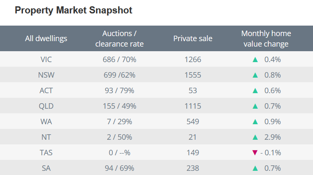Image resolution: width=313 pixels, height=175 pixels.
Task: Click the QLD private sale figure 1115
Action: [193, 106]
